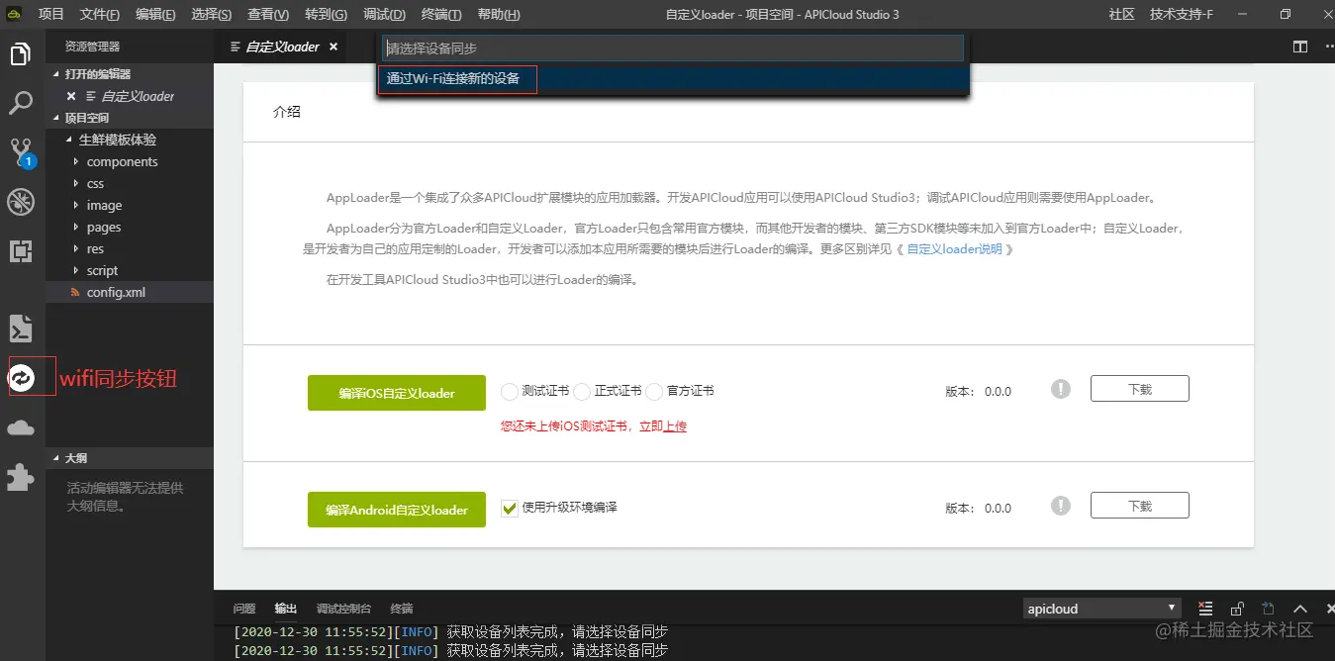Clear the output panel with the list-x icon

[1205, 609]
